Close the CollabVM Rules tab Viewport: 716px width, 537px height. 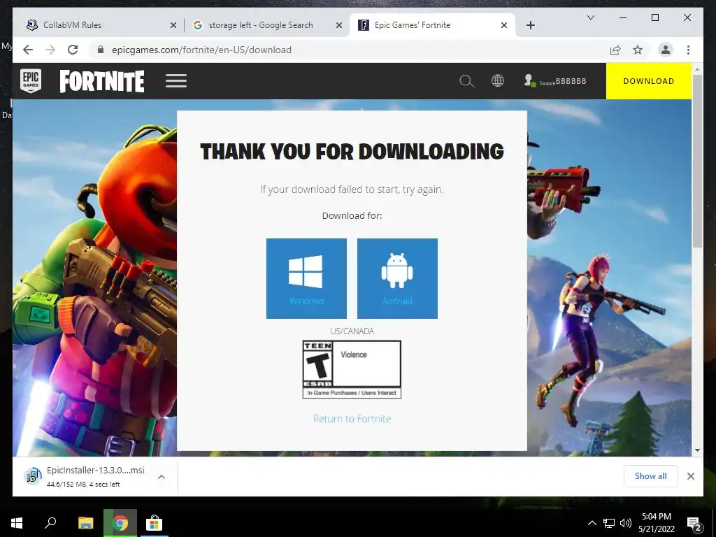coord(173,26)
